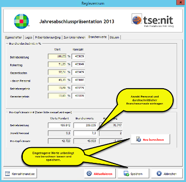The image size is (186, 182).
Task: Click Anzahl Personal Abweichung field
Action: tap(111, 133)
